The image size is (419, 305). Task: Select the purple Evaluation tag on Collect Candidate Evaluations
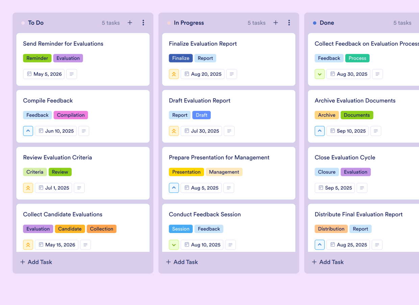pos(38,229)
